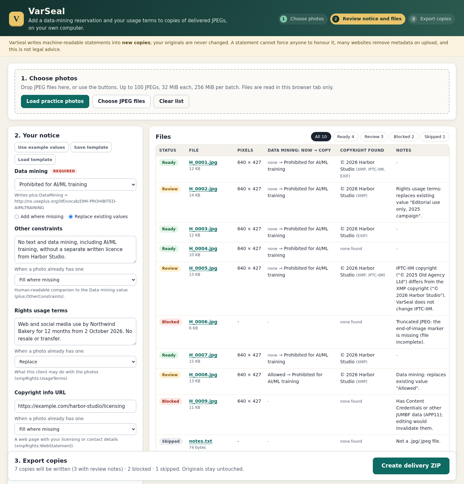The width and height of the screenshot is (464, 484).
Task: Open file H_0008.jpg
Action: [203, 375]
